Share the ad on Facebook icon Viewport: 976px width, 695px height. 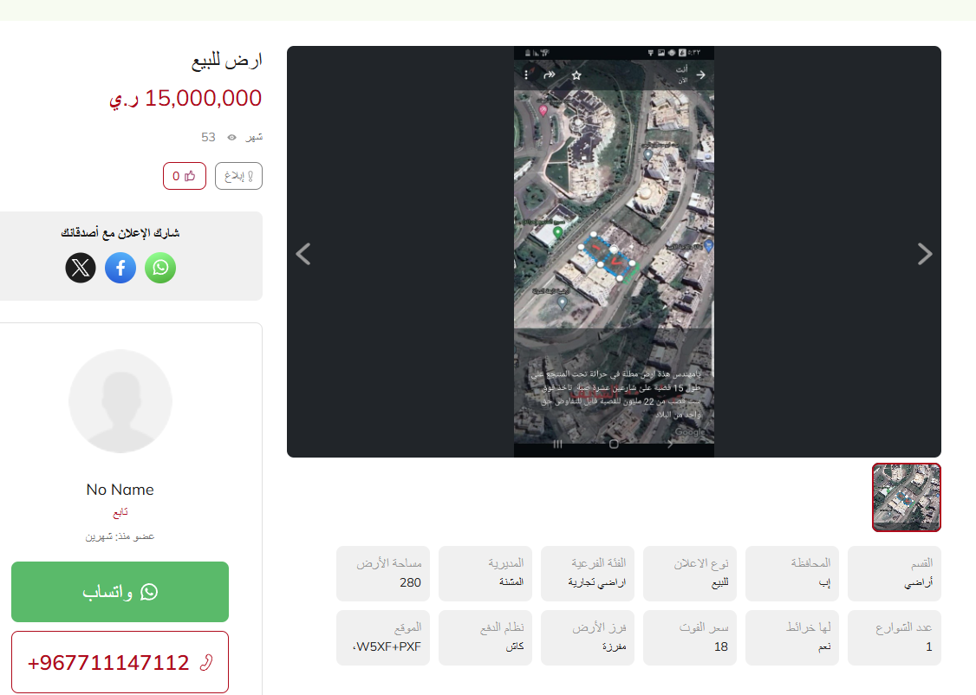120,268
